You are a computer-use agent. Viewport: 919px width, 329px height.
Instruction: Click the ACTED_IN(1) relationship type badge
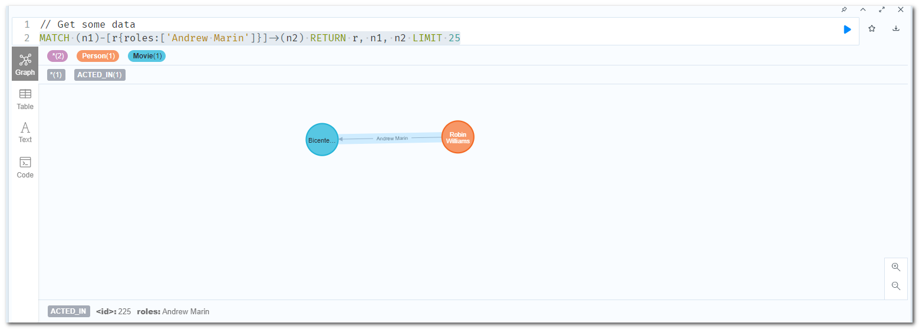(x=100, y=75)
